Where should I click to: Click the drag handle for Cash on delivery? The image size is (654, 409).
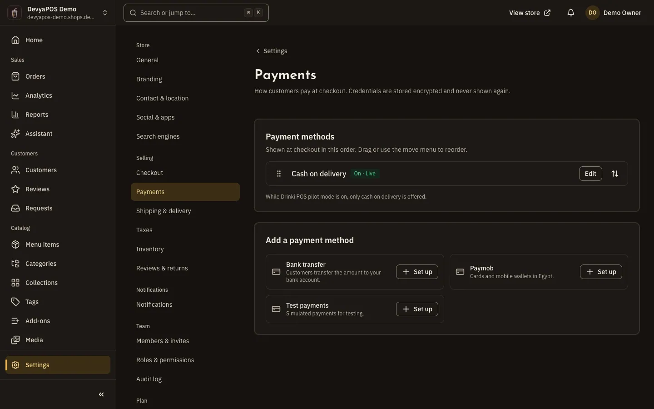[279, 174]
